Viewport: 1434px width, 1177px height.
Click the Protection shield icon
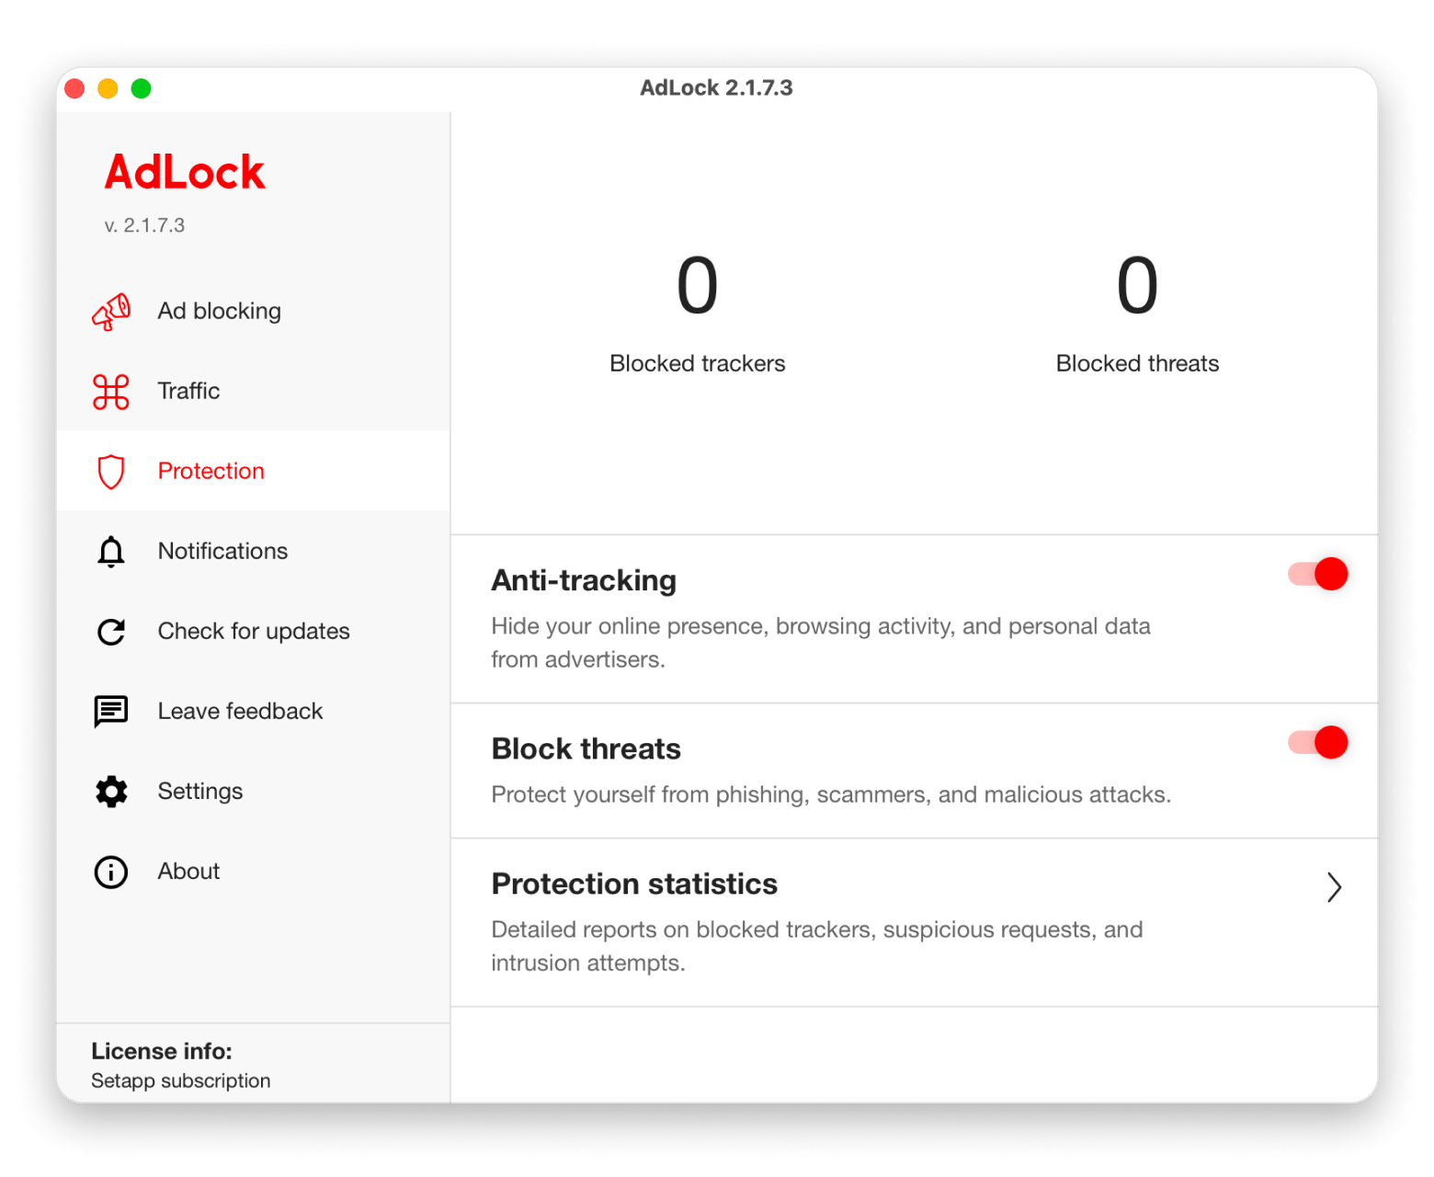click(x=111, y=472)
